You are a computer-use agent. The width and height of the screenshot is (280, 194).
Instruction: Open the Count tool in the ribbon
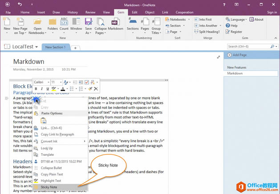(64, 24)
